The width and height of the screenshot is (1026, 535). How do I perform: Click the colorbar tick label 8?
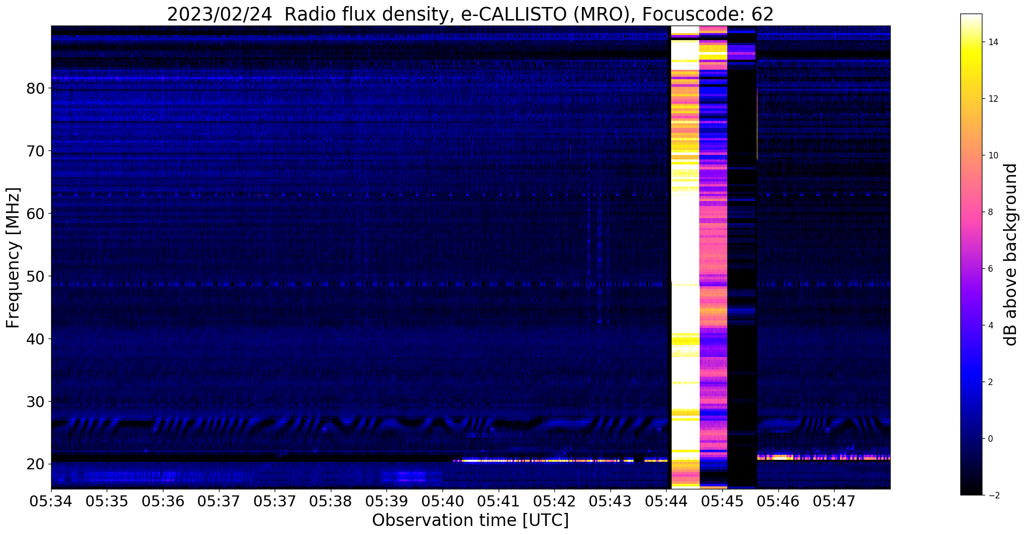click(x=990, y=212)
